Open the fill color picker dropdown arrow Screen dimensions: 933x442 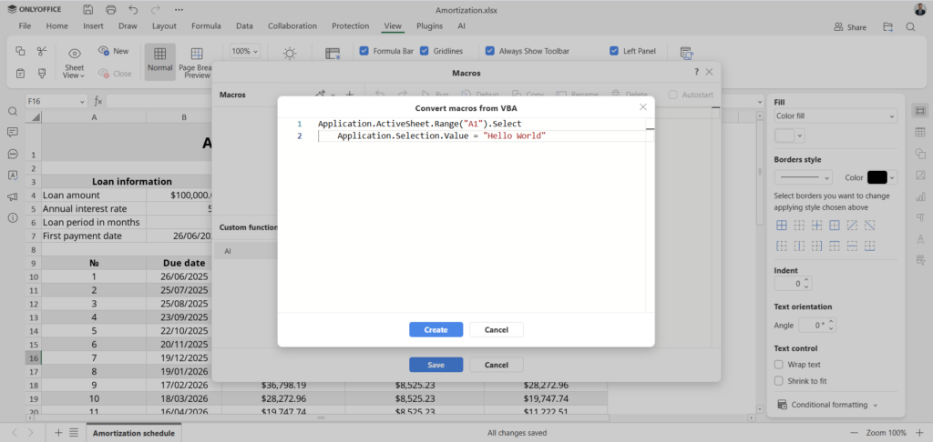click(x=800, y=136)
